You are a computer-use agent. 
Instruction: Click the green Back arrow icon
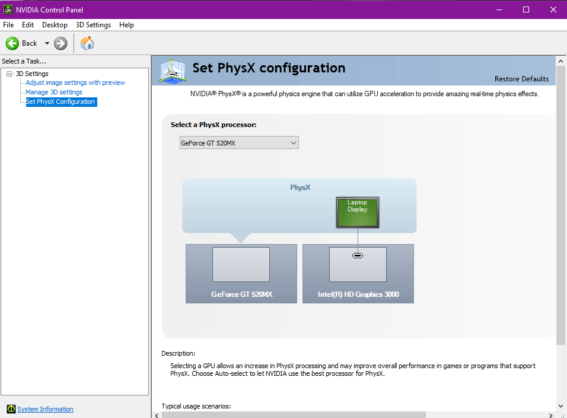pos(12,43)
